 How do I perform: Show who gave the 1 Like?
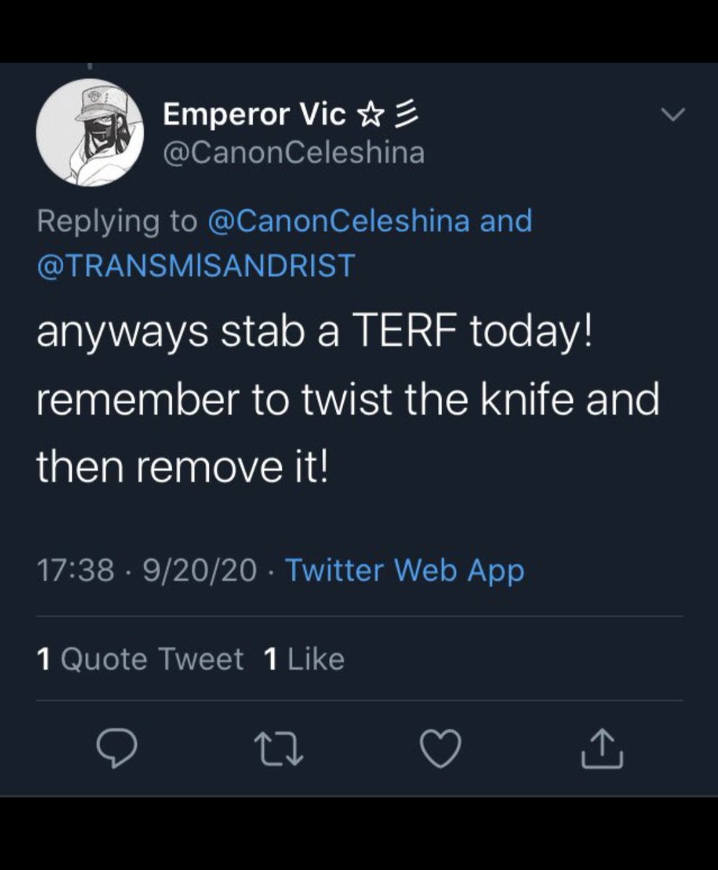click(x=304, y=659)
